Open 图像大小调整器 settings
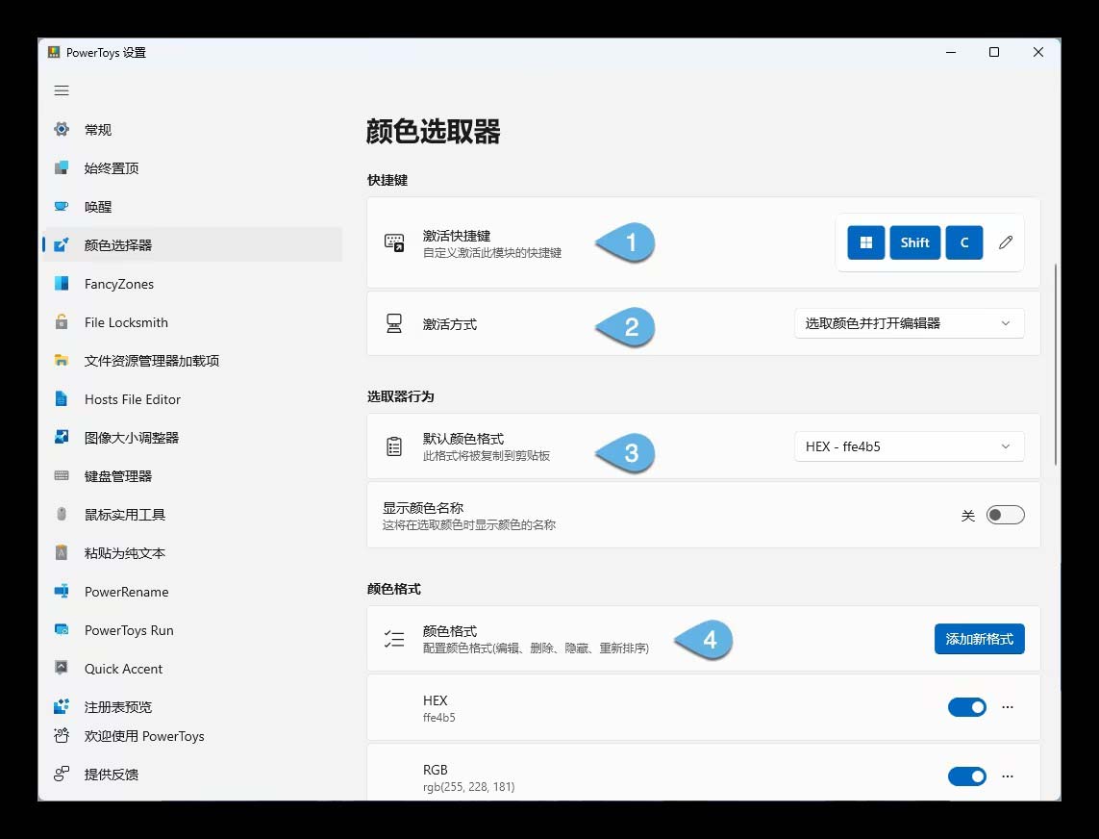 click(192, 437)
